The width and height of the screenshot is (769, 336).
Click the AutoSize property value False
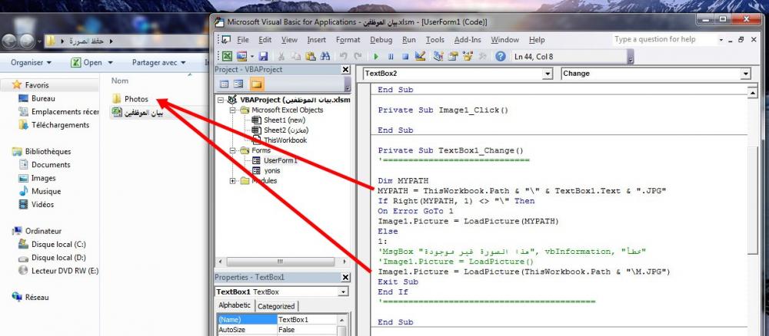307,330
